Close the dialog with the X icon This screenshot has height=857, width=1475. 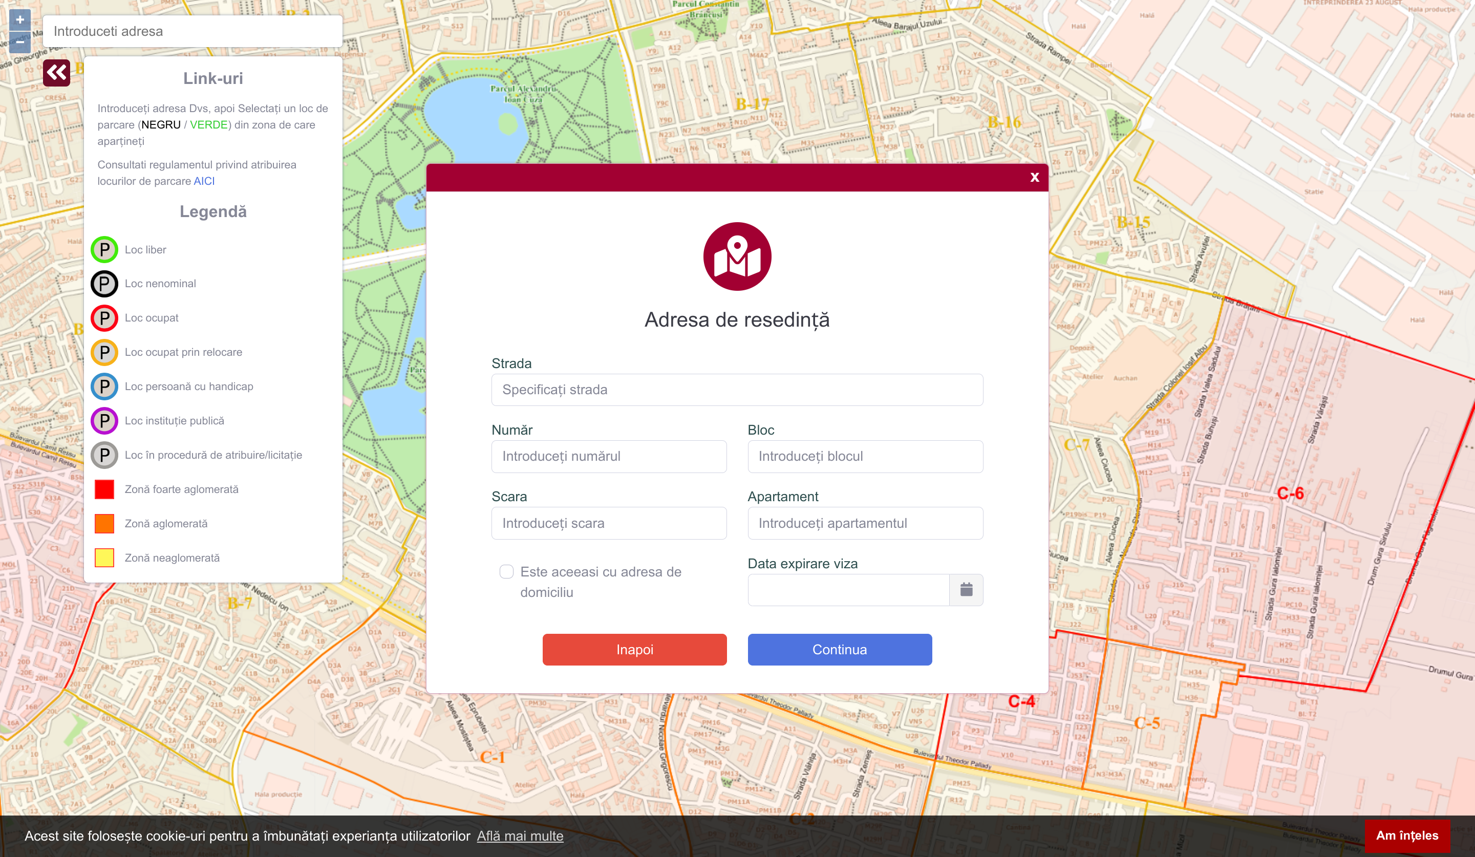pyautogui.click(x=1034, y=177)
